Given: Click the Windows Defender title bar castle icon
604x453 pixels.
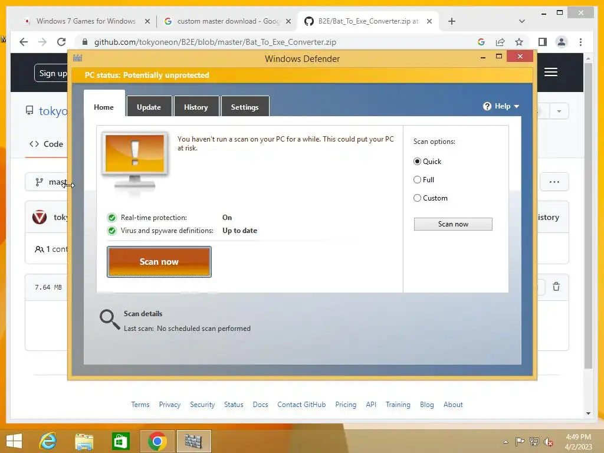Looking at the screenshot, I should pyautogui.click(x=77, y=58).
